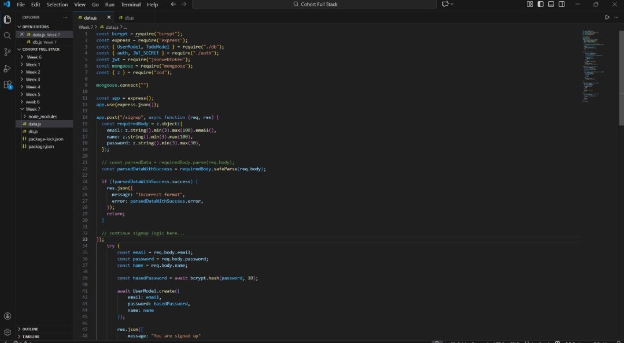This screenshot has height=343, width=624.
Task: Open db.js in the Open Editors list
Action: 44,42
